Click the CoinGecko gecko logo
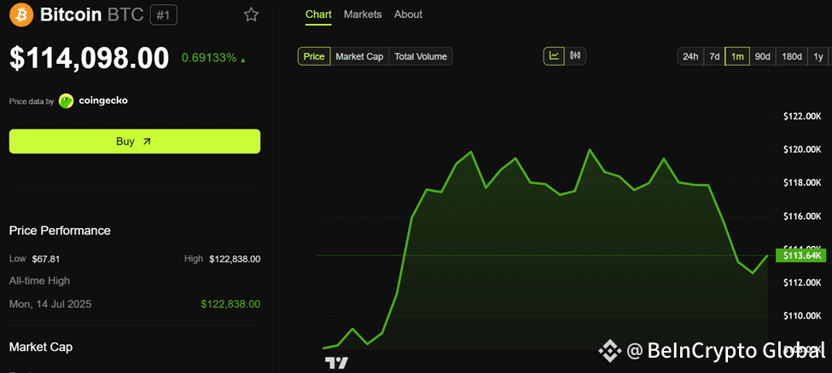 [x=67, y=100]
